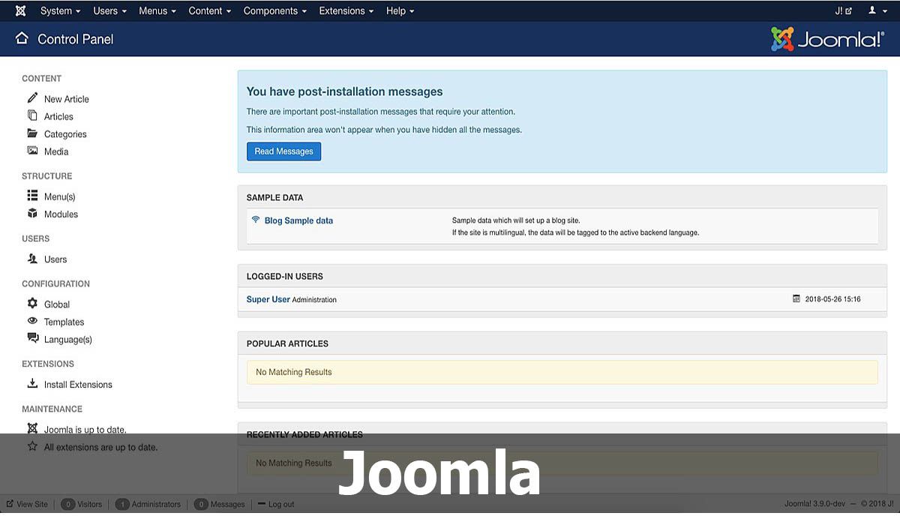Open Media using its image icon
Image resolution: width=900 pixels, height=525 pixels.
(32, 151)
